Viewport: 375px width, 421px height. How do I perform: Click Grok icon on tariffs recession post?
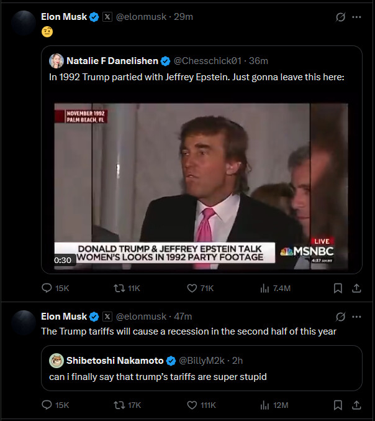(x=340, y=317)
